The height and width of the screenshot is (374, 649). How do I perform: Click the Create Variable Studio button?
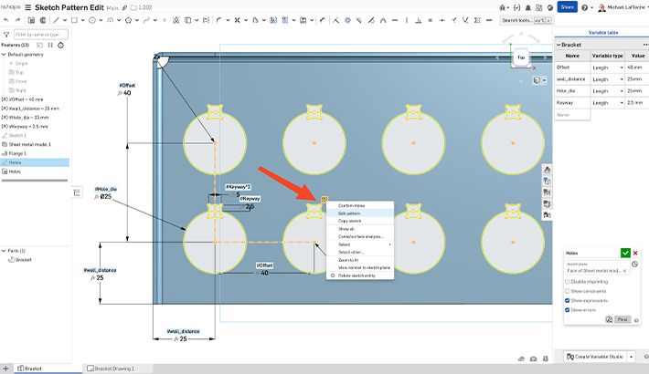595,357
